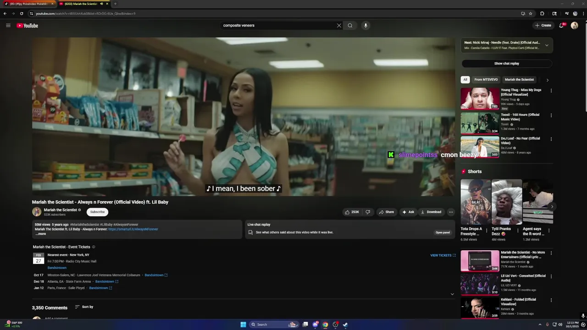Screen dimensions: 587x330
Task: Open Google Chrome in the taskbar
Action: (325, 324)
